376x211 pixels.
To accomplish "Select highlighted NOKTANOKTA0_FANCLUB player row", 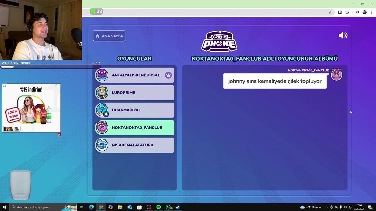I will pos(135,127).
